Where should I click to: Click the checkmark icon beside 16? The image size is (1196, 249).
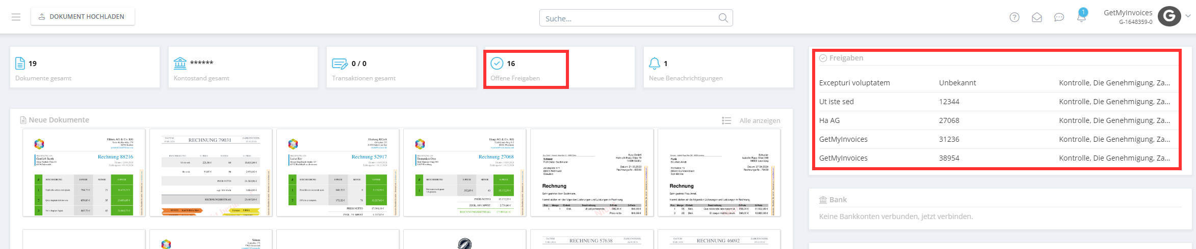coord(497,63)
